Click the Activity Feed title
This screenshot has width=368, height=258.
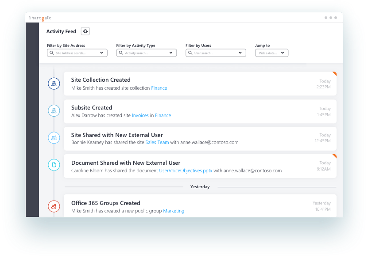[61, 31]
